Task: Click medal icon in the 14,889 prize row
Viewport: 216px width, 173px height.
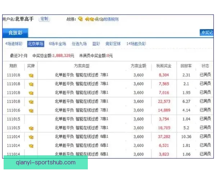Action: click(x=31, y=111)
